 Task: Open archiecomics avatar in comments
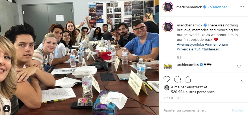pyautogui.click(x=168, y=66)
